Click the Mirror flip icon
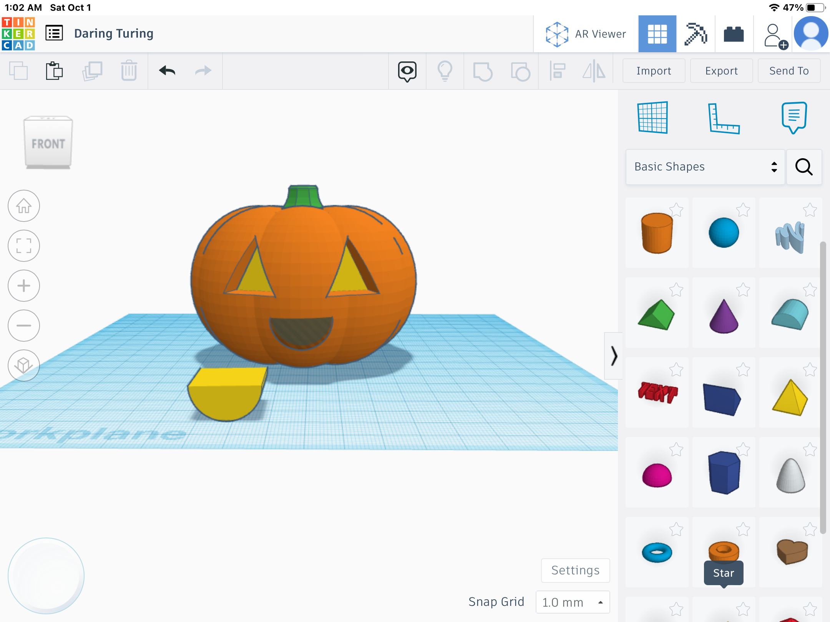This screenshot has width=830, height=622. (594, 71)
